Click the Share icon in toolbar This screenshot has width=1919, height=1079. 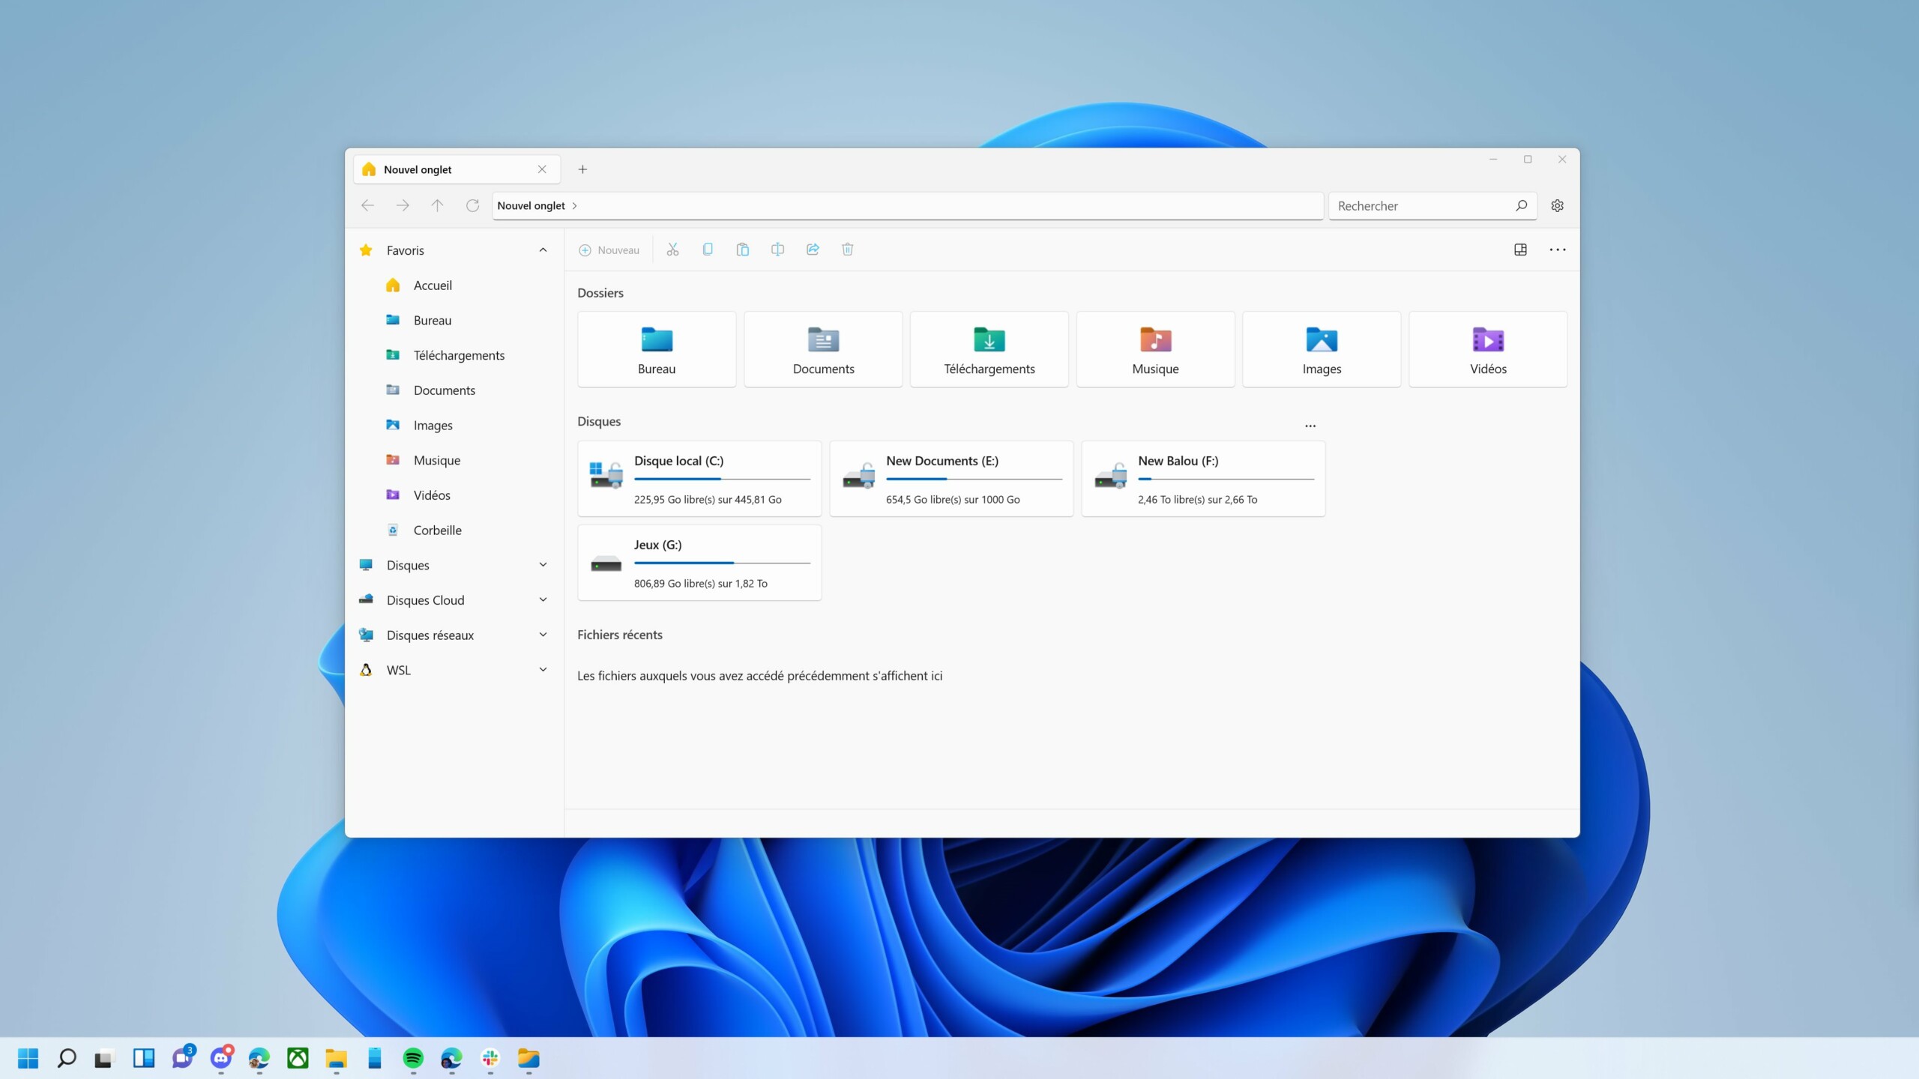813,250
